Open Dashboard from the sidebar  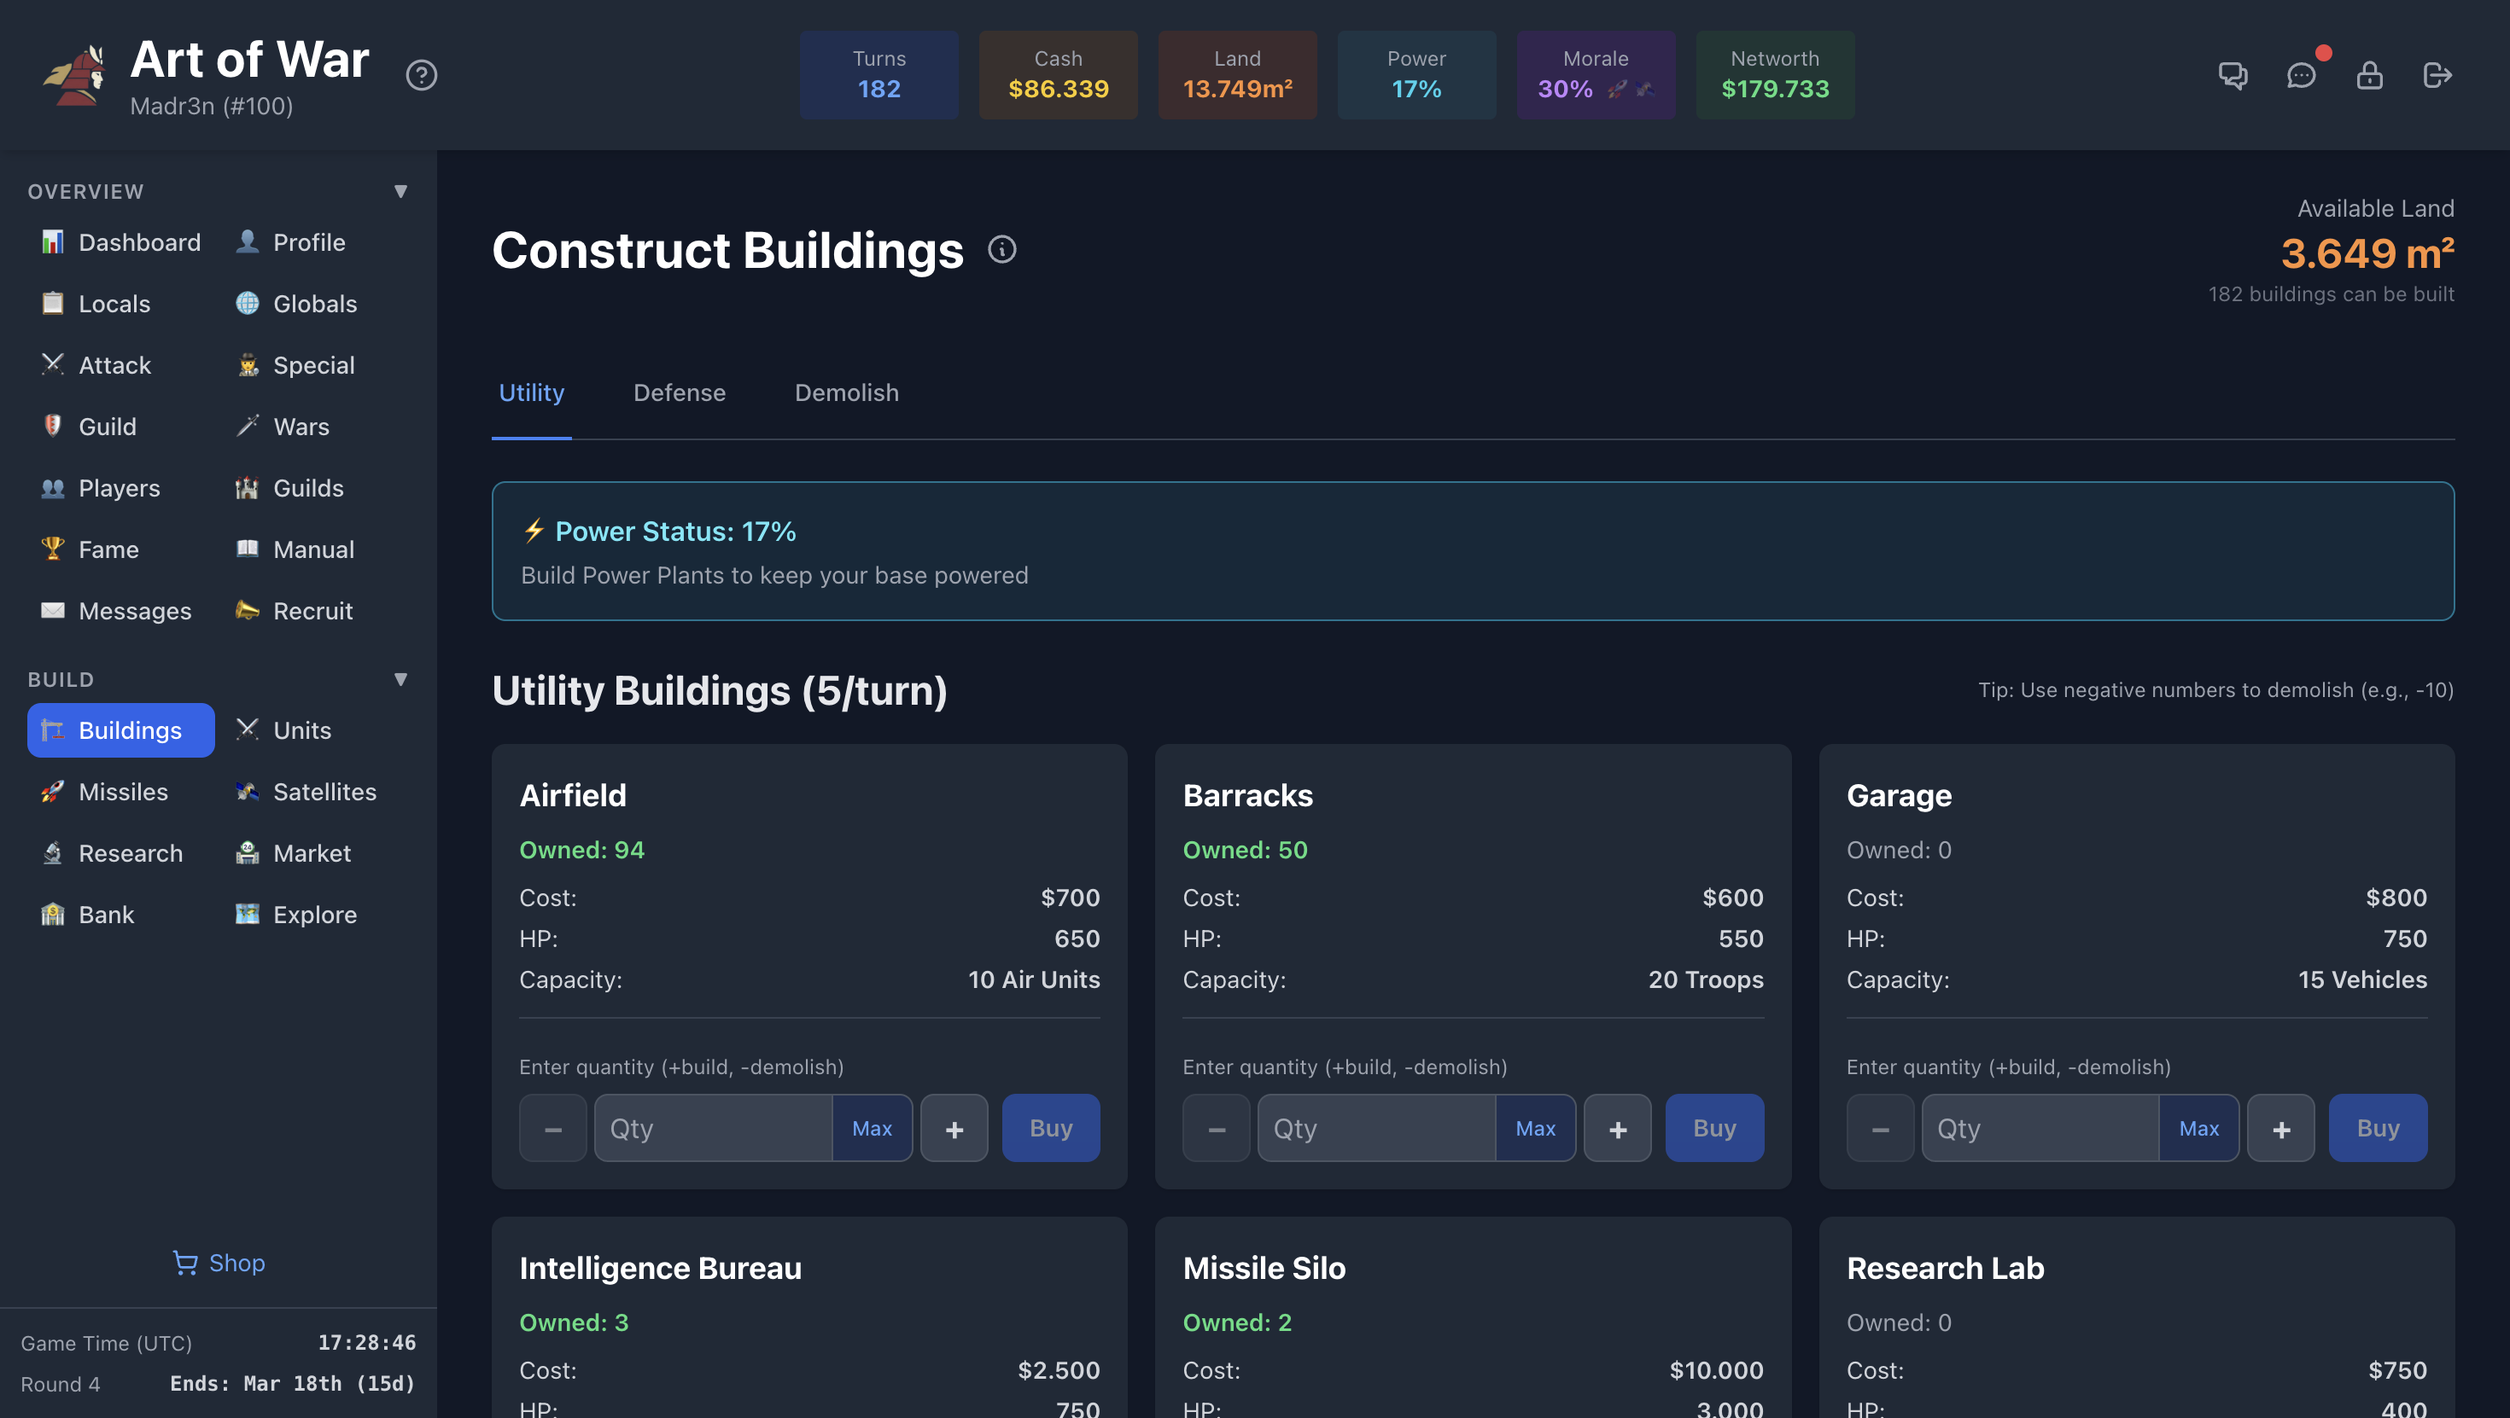[121, 242]
